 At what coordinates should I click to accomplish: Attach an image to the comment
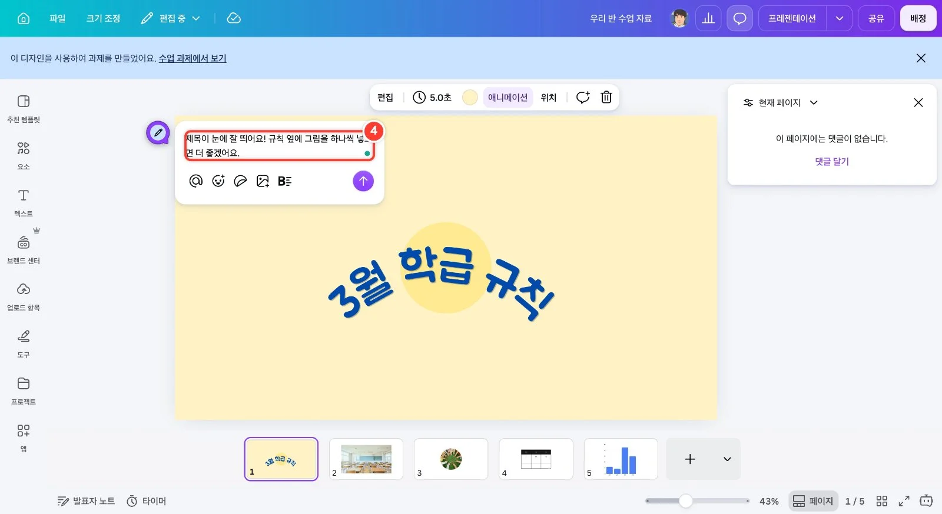(x=263, y=181)
